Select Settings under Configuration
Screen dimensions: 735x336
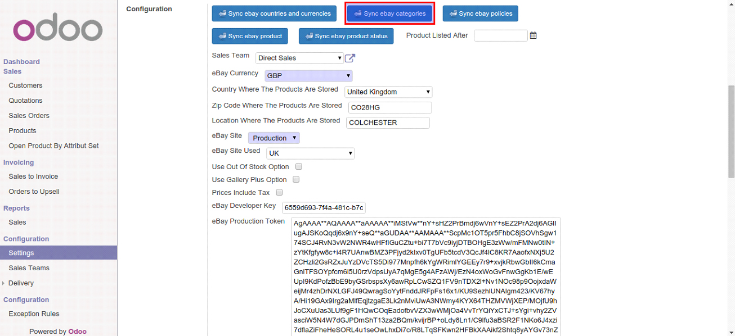59,253
